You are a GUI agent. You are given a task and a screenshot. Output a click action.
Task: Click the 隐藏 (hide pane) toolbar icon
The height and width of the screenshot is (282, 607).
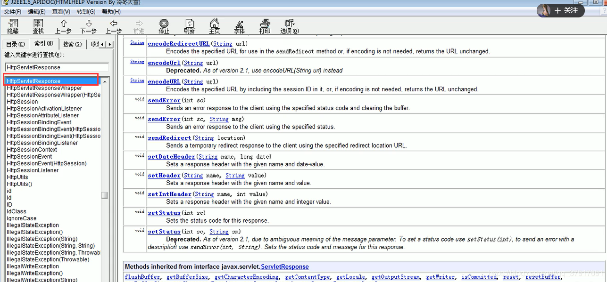tap(13, 26)
